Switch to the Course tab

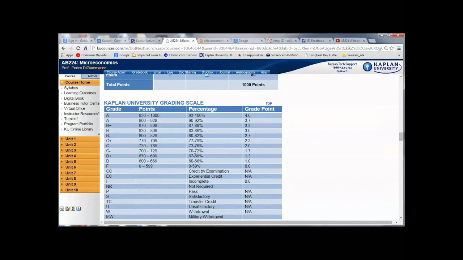click(70, 76)
